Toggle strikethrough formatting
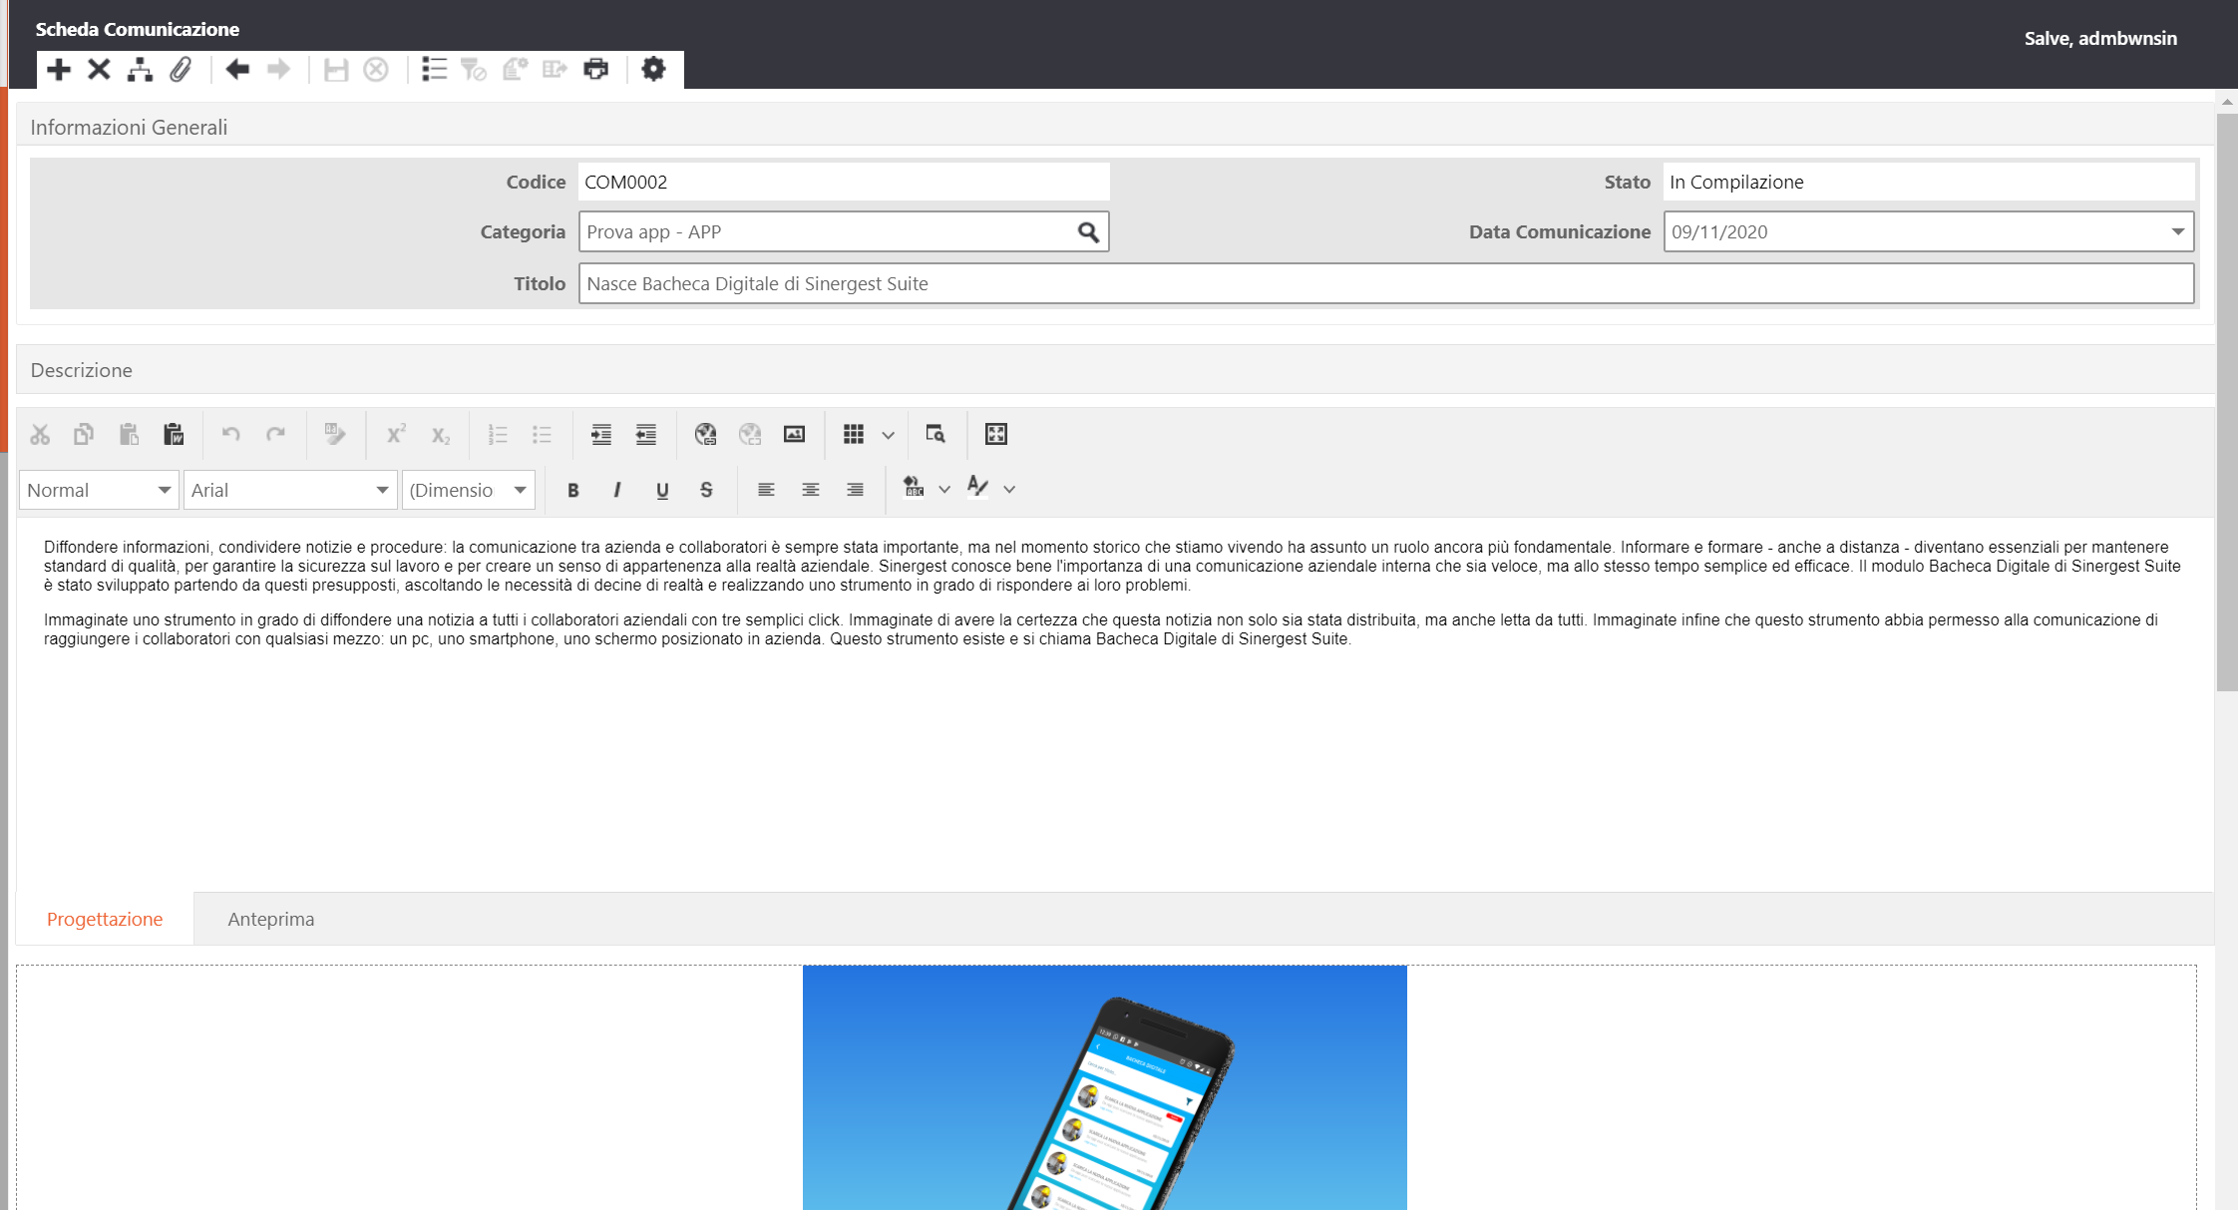Viewport: 2238px width, 1210px height. click(706, 490)
